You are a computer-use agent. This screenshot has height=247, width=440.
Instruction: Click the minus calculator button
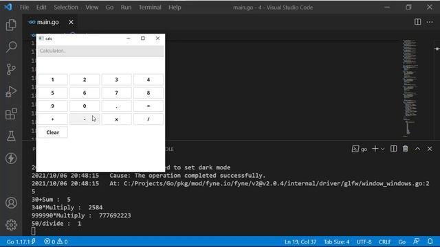coord(85,119)
